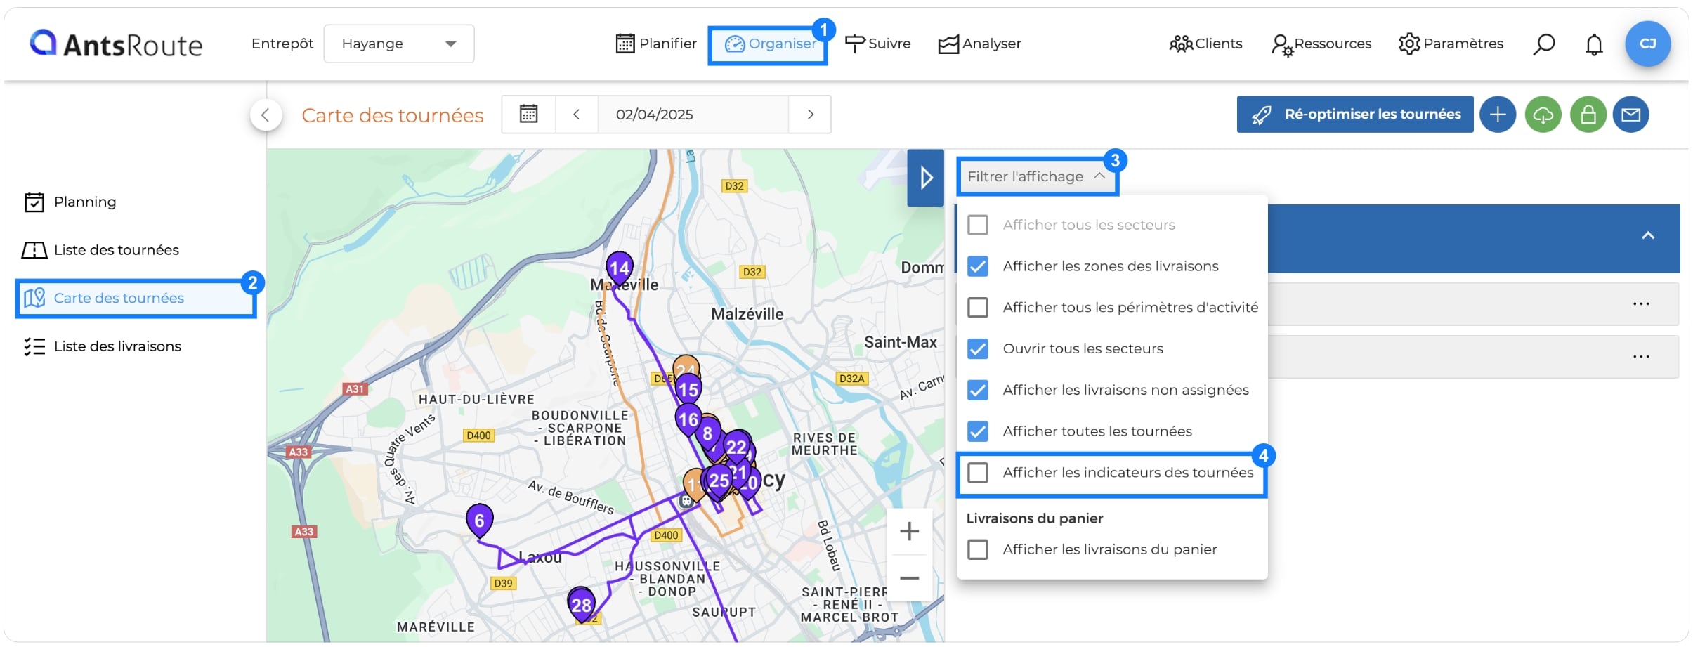Uncheck Ouvrir tous les secteurs
Screen dimensions: 1693x647
[x=978, y=348]
